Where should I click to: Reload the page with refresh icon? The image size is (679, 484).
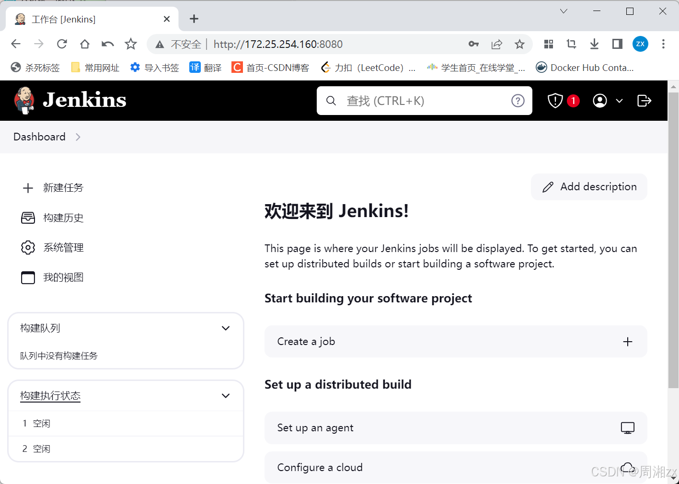[62, 44]
